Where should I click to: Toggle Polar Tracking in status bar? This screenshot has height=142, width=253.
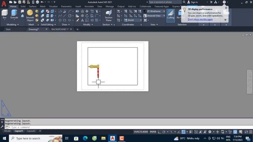tap(164, 132)
